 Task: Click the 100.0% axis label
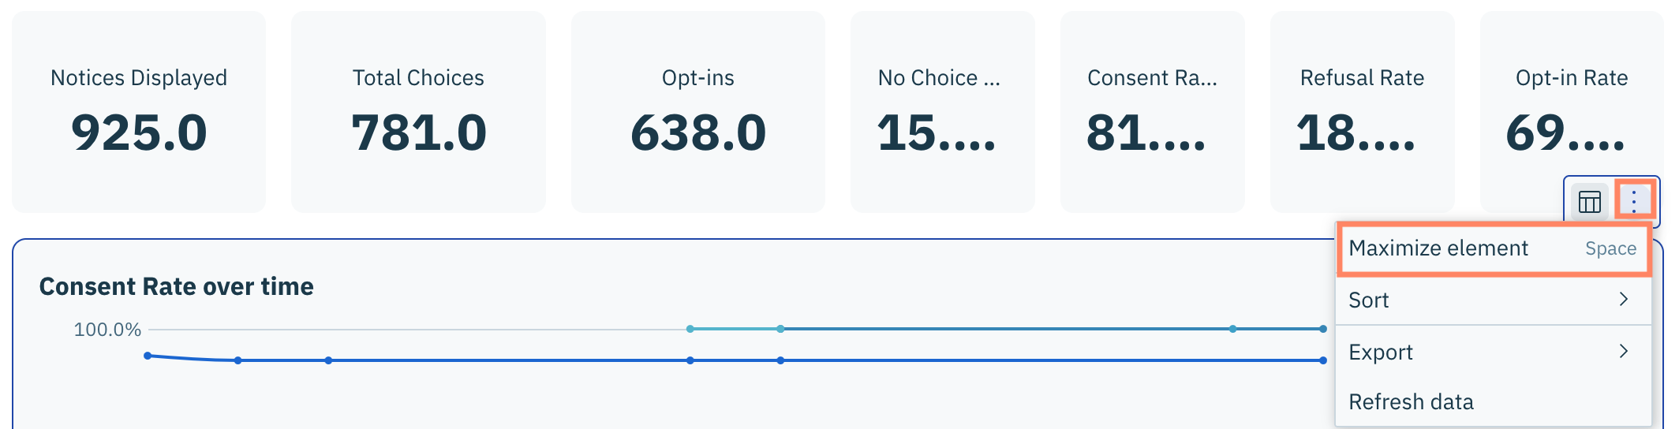[x=107, y=330]
